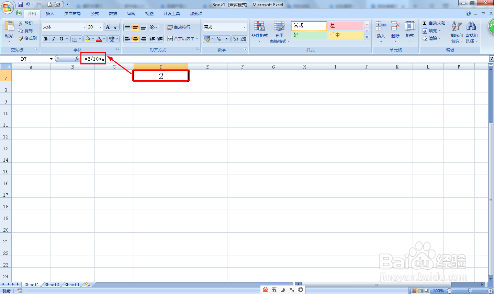This screenshot has height=294, width=494.
Task: Expand the cell styles gallery
Action: pos(367,37)
